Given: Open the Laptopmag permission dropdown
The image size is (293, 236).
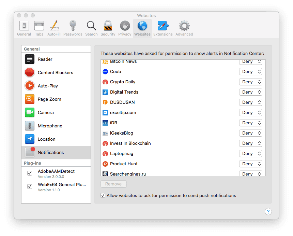Looking at the screenshot, I should tap(250, 154).
